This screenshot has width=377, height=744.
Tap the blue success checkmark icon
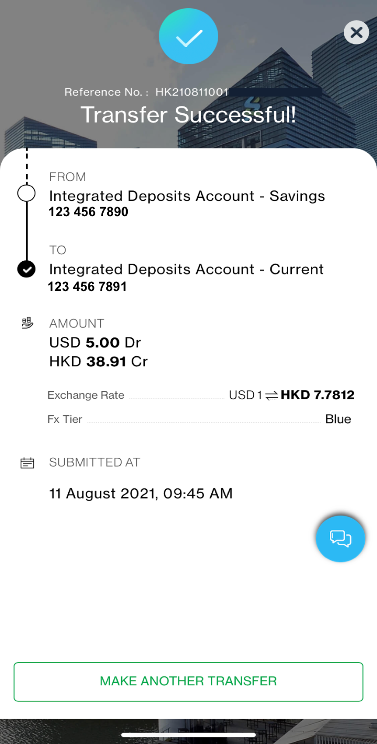coord(188,37)
